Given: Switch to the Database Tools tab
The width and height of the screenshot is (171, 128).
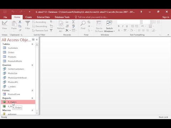Looking at the screenshot, I should pos(62,17).
